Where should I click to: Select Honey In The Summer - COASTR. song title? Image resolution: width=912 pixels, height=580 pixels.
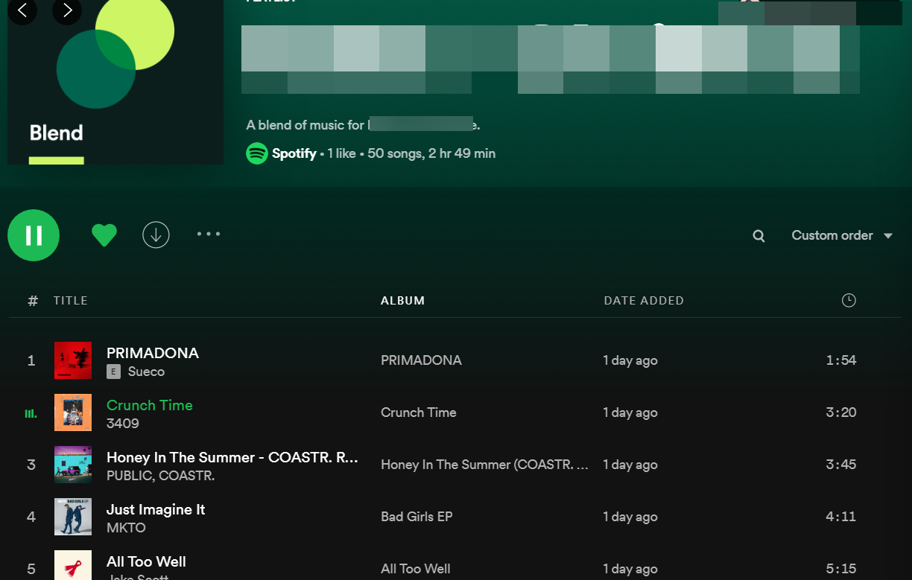pyautogui.click(x=232, y=457)
